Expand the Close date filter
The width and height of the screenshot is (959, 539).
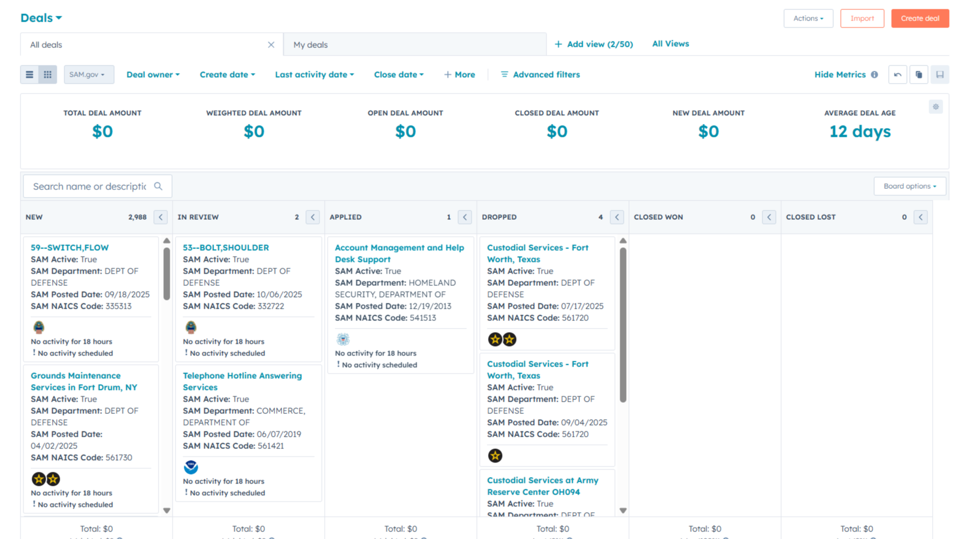point(398,74)
